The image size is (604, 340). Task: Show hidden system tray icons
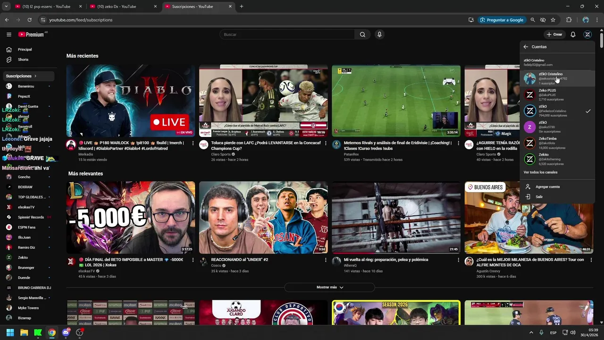531,332
